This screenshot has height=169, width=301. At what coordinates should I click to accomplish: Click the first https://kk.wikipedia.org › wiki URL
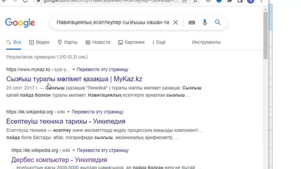point(35,112)
